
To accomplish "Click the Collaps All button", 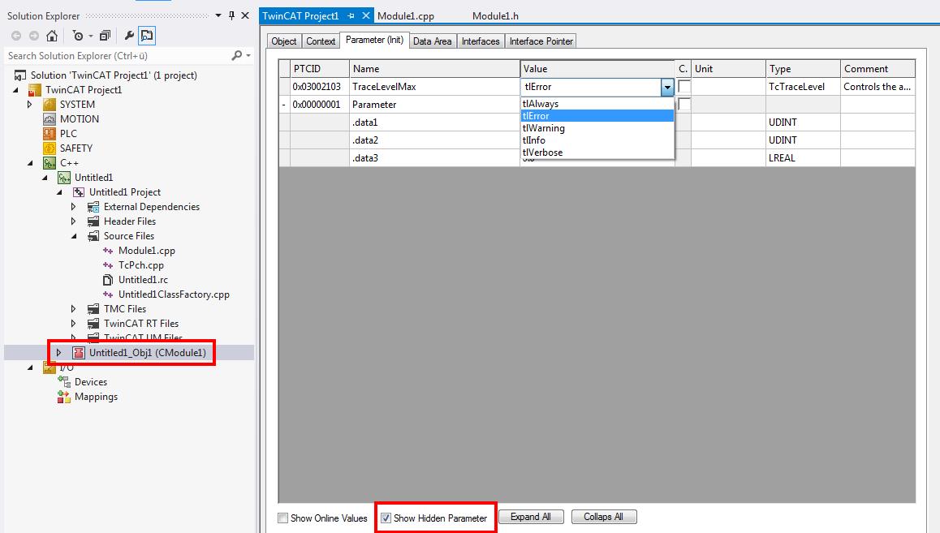I will pos(604,517).
